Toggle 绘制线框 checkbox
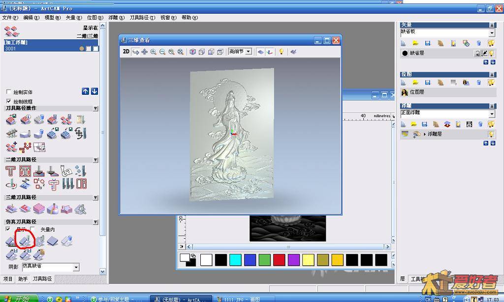504x302 pixels. pos(9,101)
